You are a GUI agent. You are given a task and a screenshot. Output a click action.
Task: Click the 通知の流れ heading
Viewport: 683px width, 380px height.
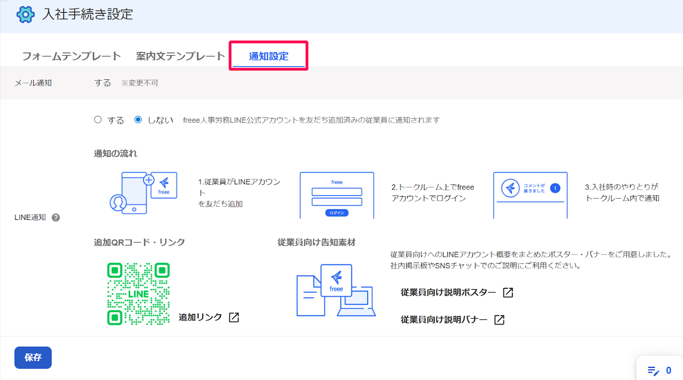click(116, 153)
